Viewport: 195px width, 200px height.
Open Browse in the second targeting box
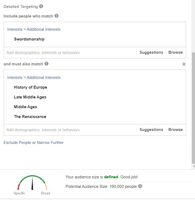coord(175,130)
